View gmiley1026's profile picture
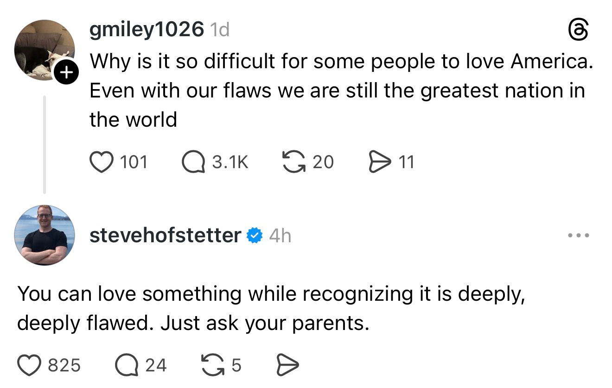This screenshot has height=388, width=612. [x=44, y=49]
